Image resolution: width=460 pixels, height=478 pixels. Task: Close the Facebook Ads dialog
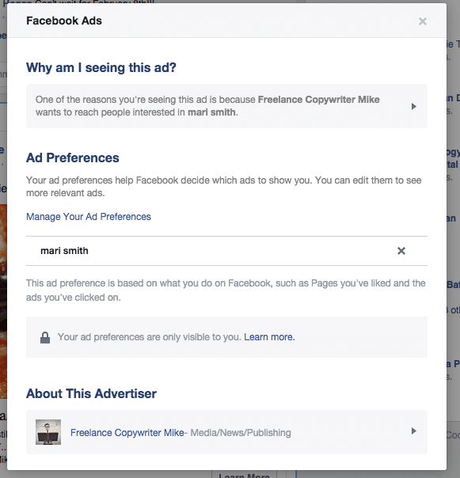point(423,21)
